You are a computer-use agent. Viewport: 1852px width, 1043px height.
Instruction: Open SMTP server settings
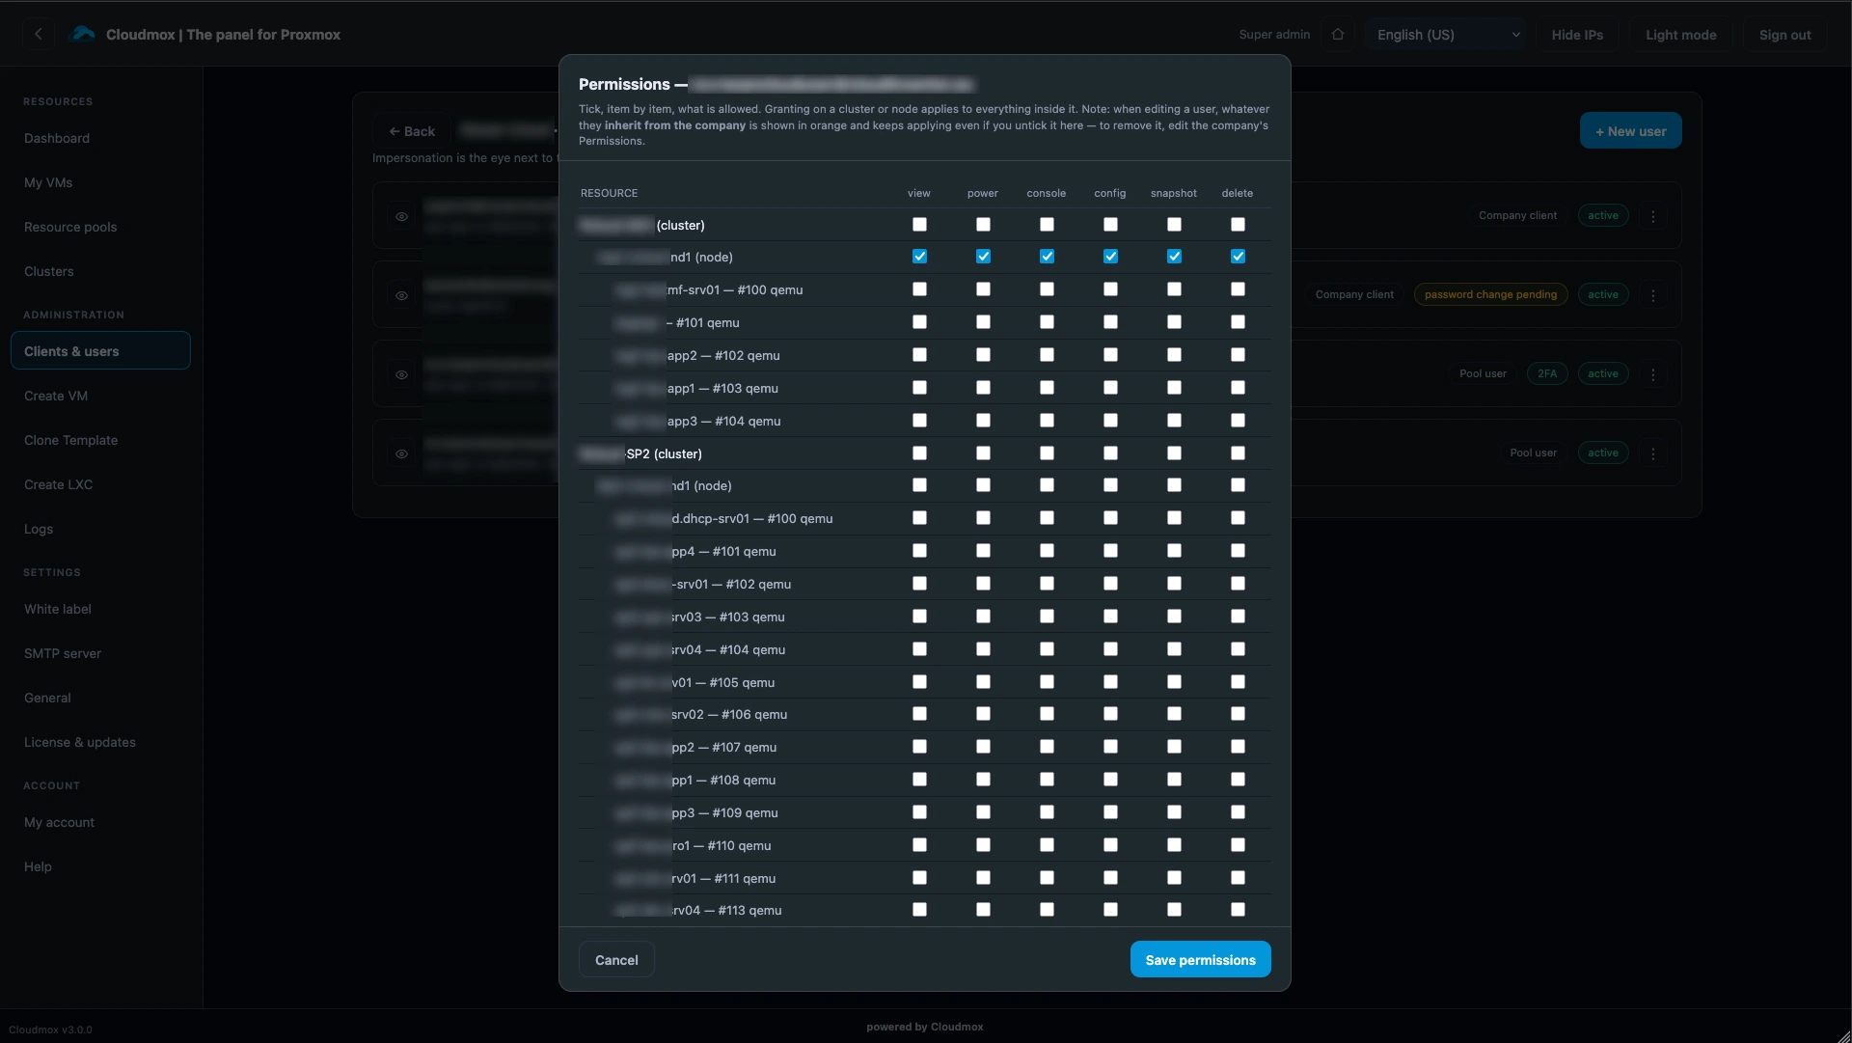100,653
